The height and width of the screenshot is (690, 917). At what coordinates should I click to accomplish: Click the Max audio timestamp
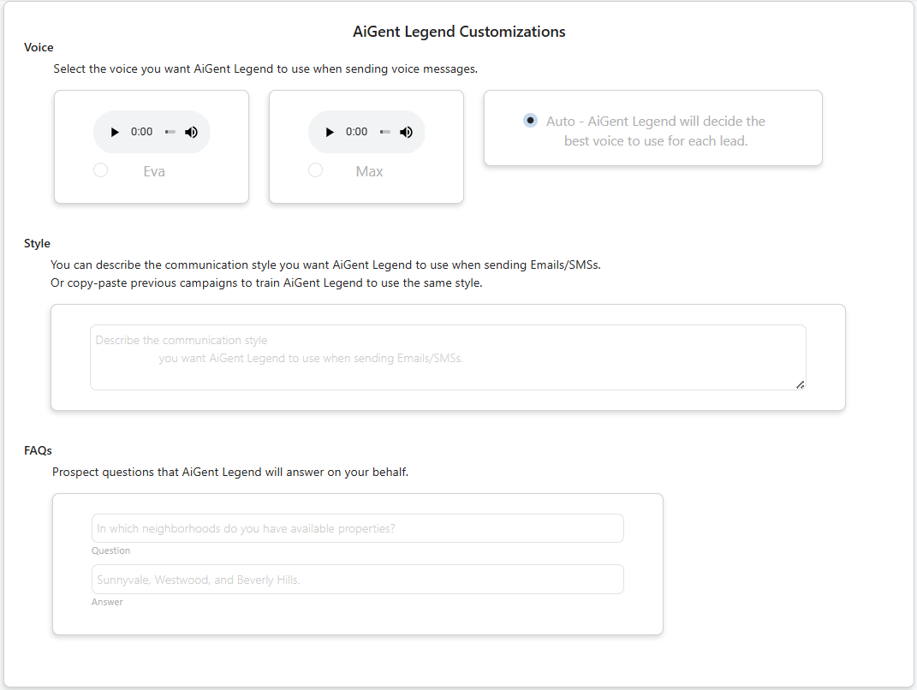click(356, 132)
